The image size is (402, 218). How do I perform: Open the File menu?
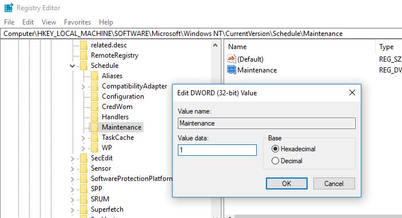(x=9, y=22)
